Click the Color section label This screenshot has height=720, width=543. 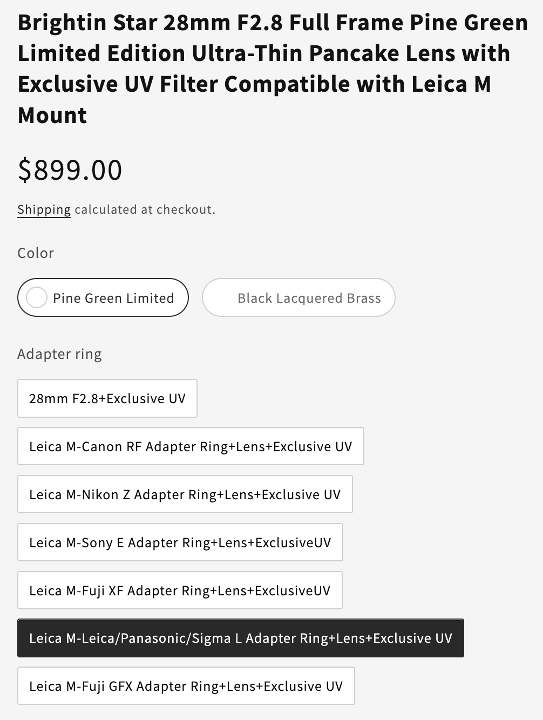36,253
